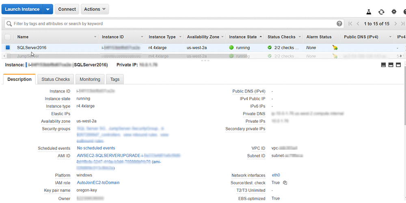Click the windows platform value

pyautogui.click(x=84, y=175)
